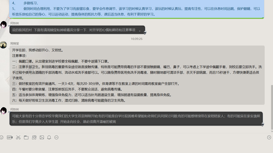Screen dimensions: 273x153
Task: Send a picture using the image icon
Action: (x=42, y=137)
